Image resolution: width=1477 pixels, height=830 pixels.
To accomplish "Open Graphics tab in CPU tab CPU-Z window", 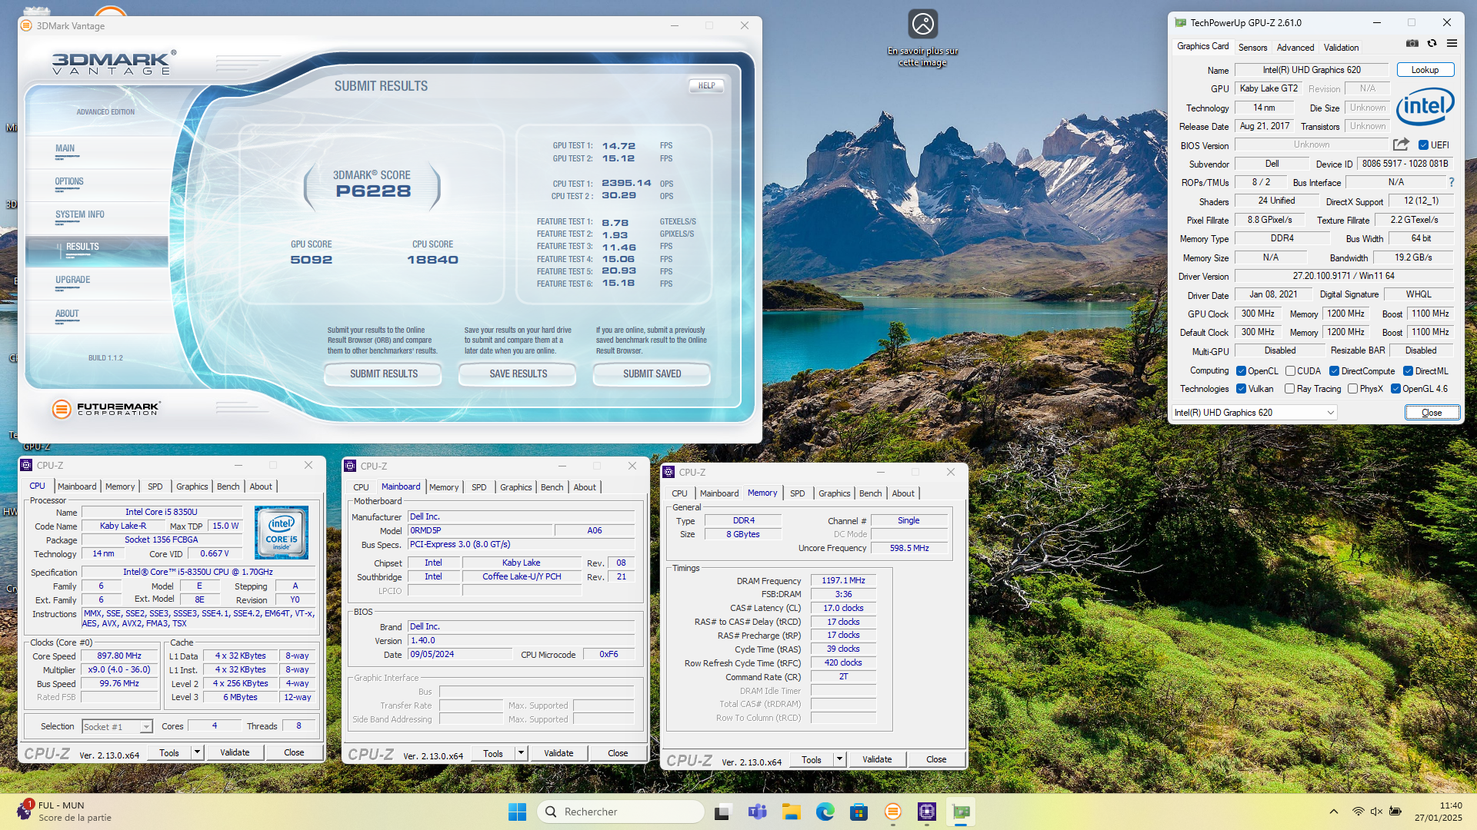I will pos(192,486).
